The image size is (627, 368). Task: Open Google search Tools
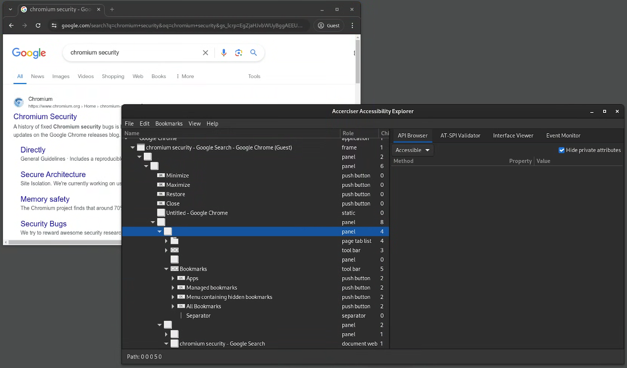254,76
